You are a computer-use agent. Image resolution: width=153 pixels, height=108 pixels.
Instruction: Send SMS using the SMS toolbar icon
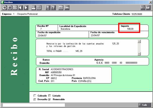click(x=67, y=8)
